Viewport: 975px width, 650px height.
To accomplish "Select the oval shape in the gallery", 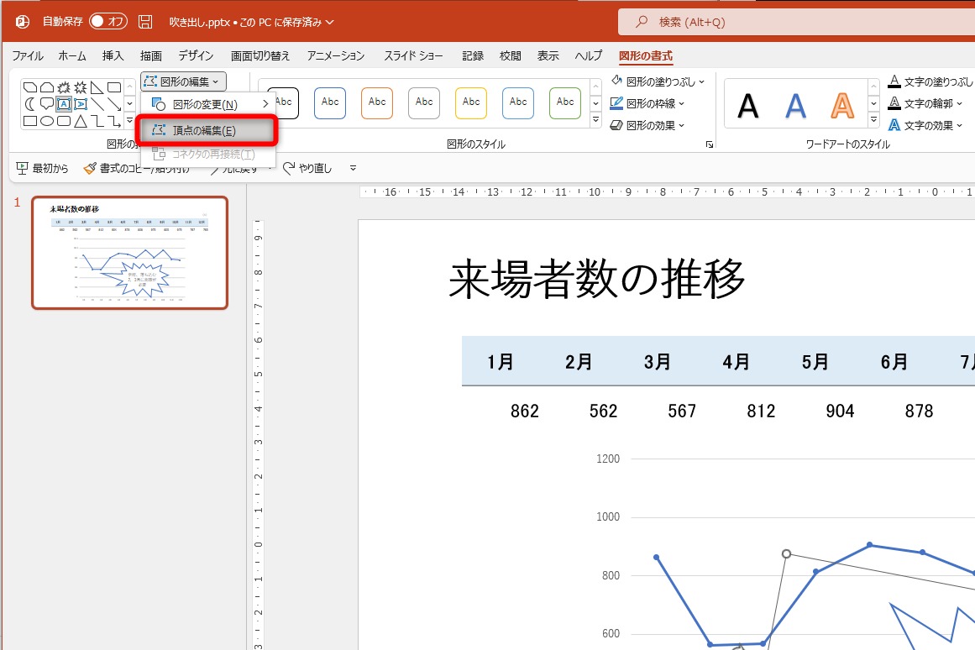I will click(47, 122).
